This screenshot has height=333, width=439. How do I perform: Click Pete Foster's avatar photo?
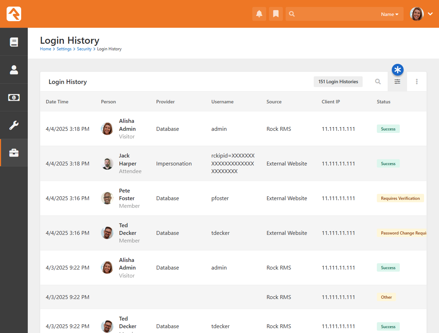point(107,198)
